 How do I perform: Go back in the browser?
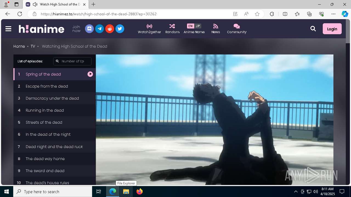(8, 14)
